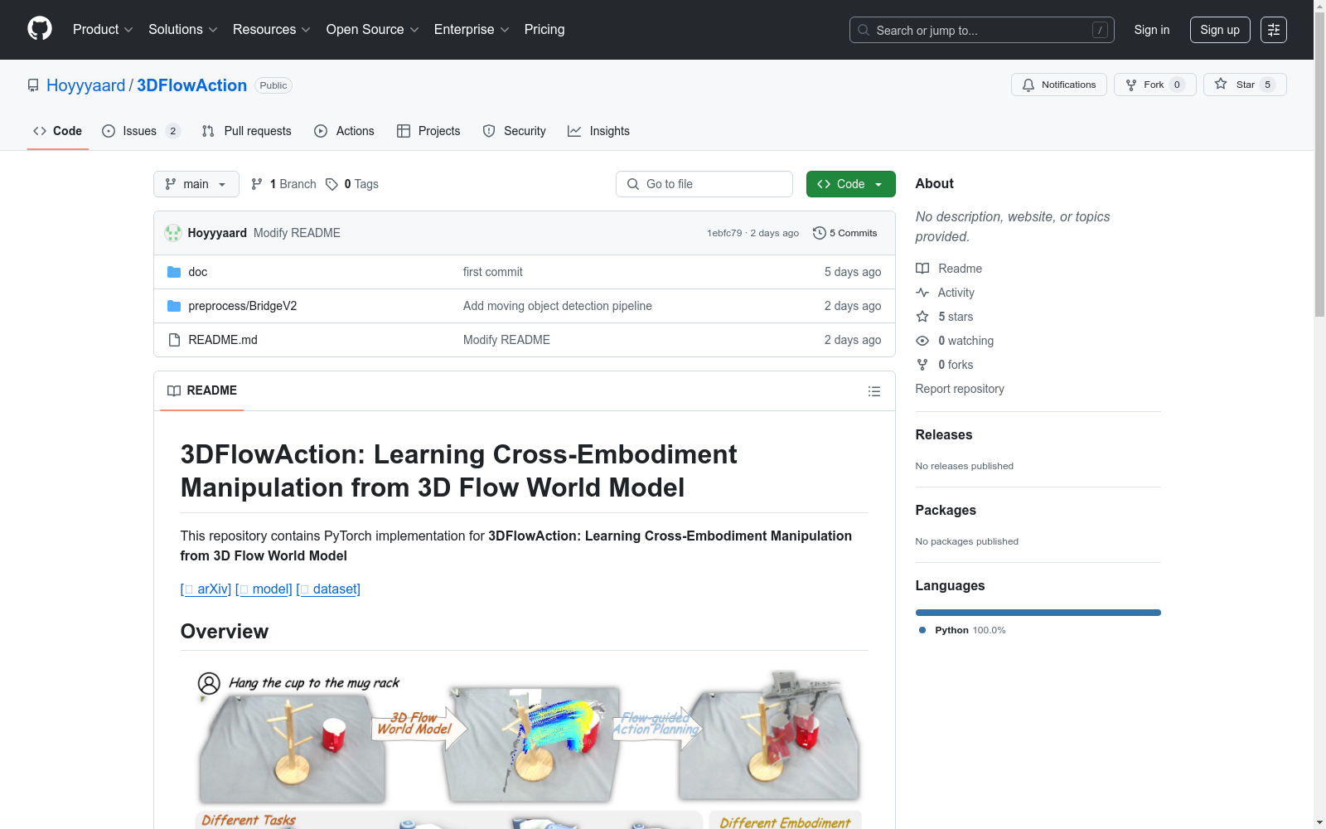
Task: Open the Pricing page
Action: pos(544,30)
